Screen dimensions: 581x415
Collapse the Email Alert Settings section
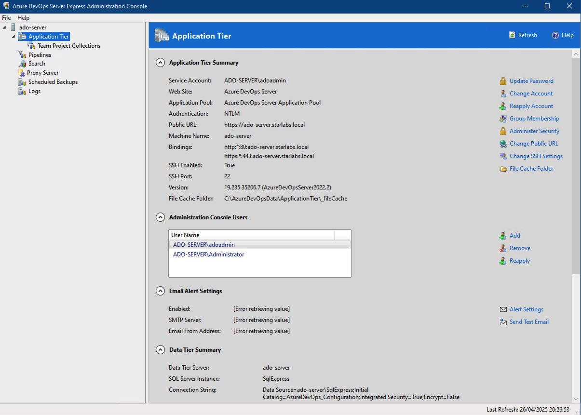coord(160,291)
